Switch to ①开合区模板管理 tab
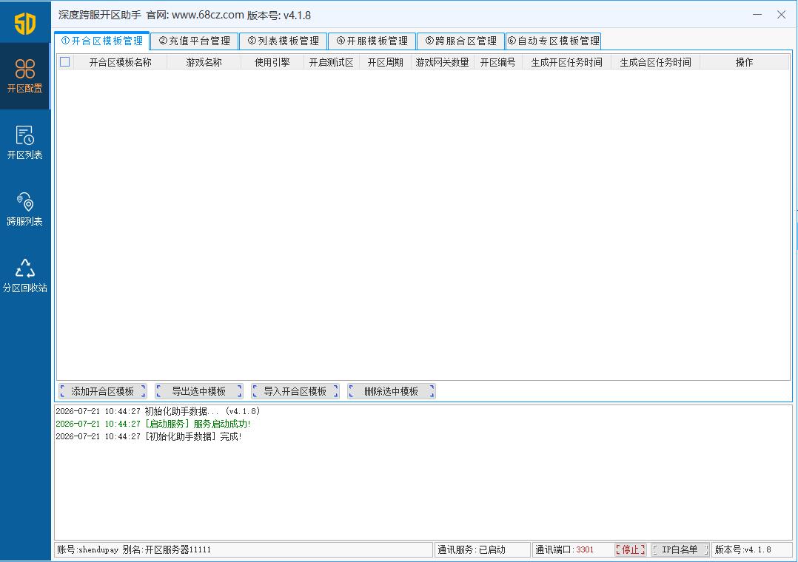 (x=102, y=41)
